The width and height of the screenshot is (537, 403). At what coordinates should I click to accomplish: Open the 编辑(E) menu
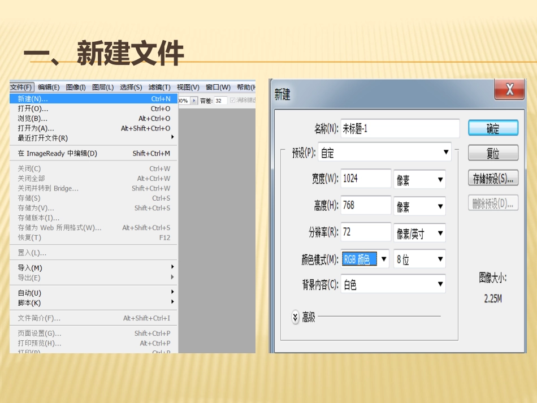(x=49, y=87)
